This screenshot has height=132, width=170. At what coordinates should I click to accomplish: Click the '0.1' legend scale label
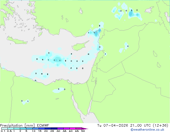pos(3,131)
